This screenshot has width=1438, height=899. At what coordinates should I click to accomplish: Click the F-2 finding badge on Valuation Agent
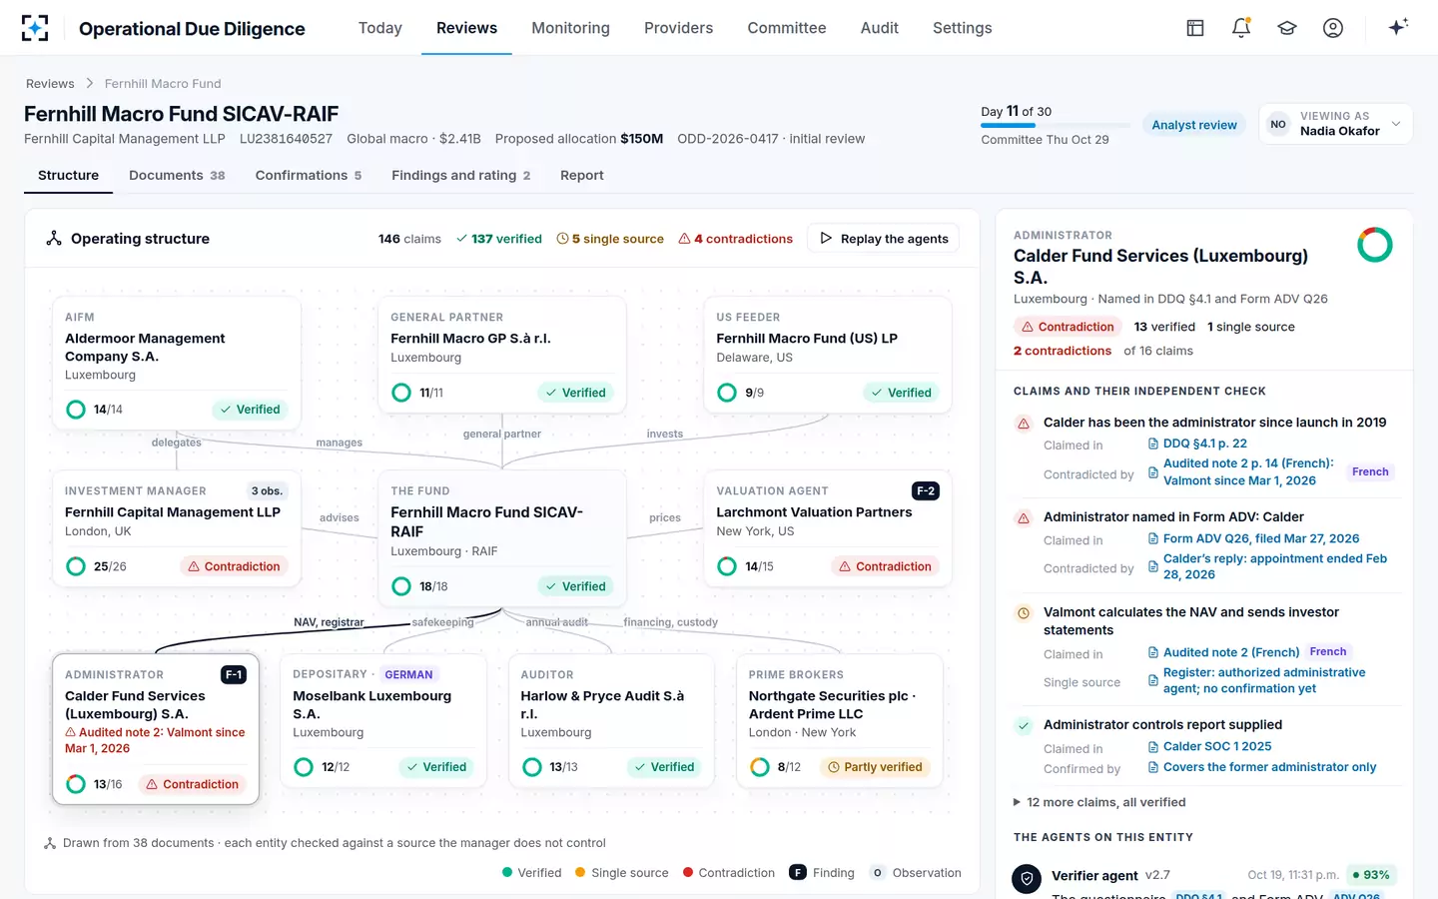[926, 491]
